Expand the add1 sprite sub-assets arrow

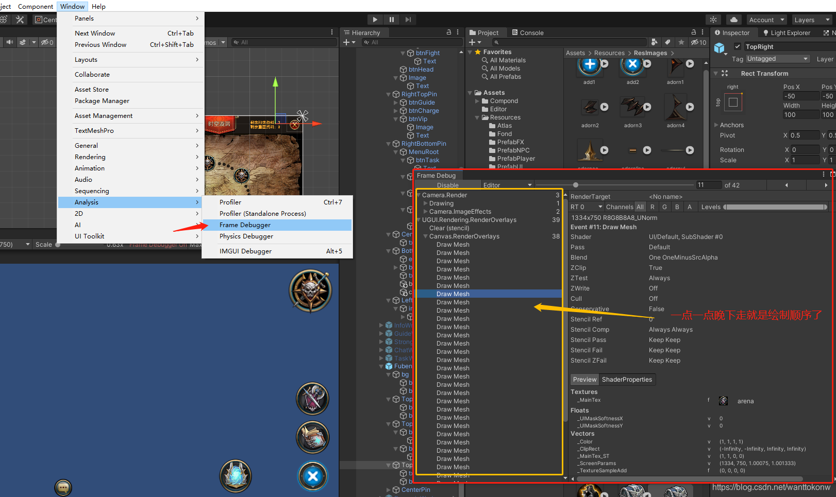tap(605, 64)
